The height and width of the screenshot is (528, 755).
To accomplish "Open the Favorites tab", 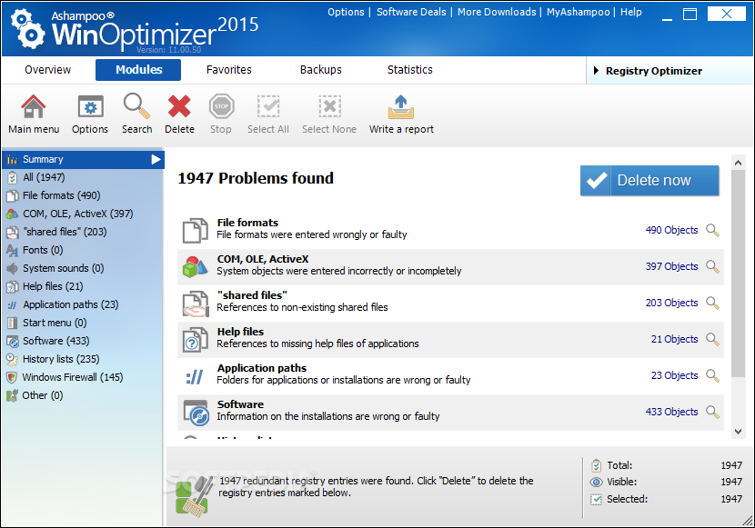I will (228, 70).
